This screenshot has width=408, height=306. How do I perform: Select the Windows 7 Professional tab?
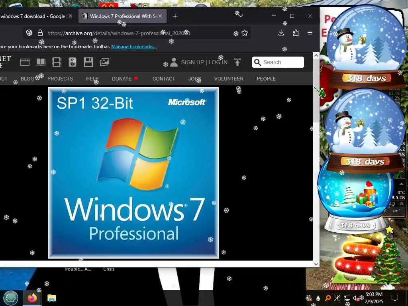[122, 16]
